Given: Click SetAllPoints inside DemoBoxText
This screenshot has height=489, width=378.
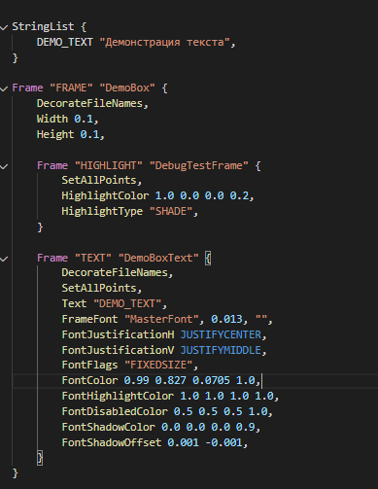Looking at the screenshot, I should tap(99, 288).
